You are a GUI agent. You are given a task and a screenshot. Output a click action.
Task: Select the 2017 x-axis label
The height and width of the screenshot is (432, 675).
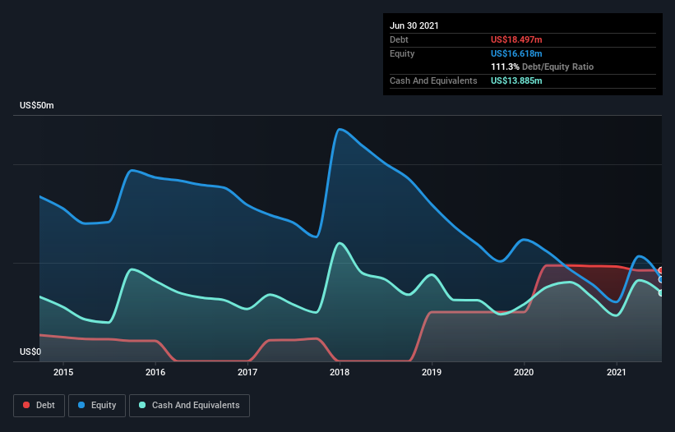pyautogui.click(x=247, y=372)
